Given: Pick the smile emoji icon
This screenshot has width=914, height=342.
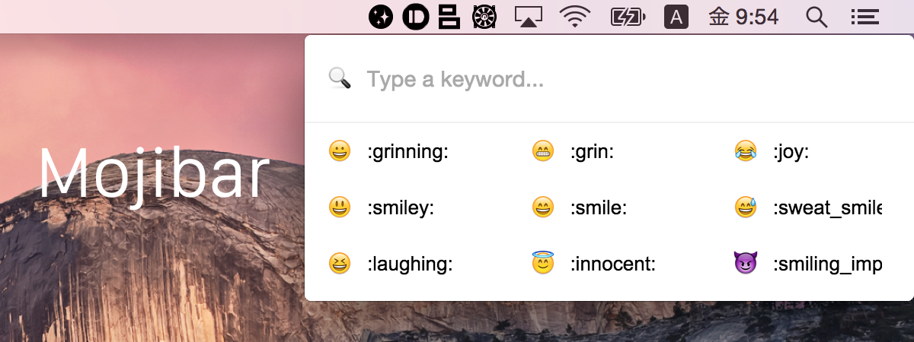Looking at the screenshot, I should click(542, 207).
